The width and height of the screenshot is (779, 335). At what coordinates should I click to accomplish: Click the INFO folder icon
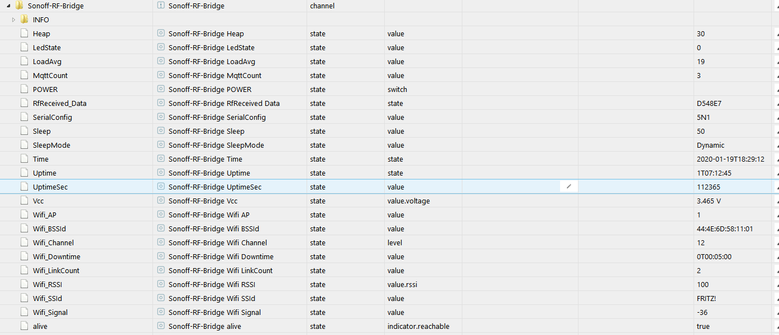pyautogui.click(x=24, y=20)
